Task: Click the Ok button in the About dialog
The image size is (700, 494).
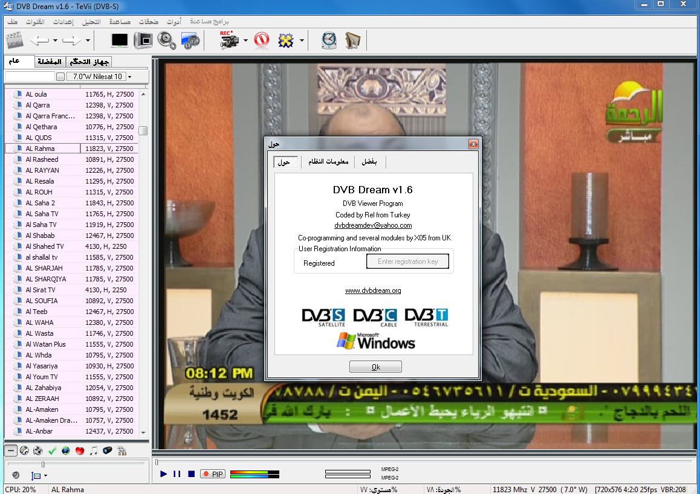Action: (x=375, y=367)
